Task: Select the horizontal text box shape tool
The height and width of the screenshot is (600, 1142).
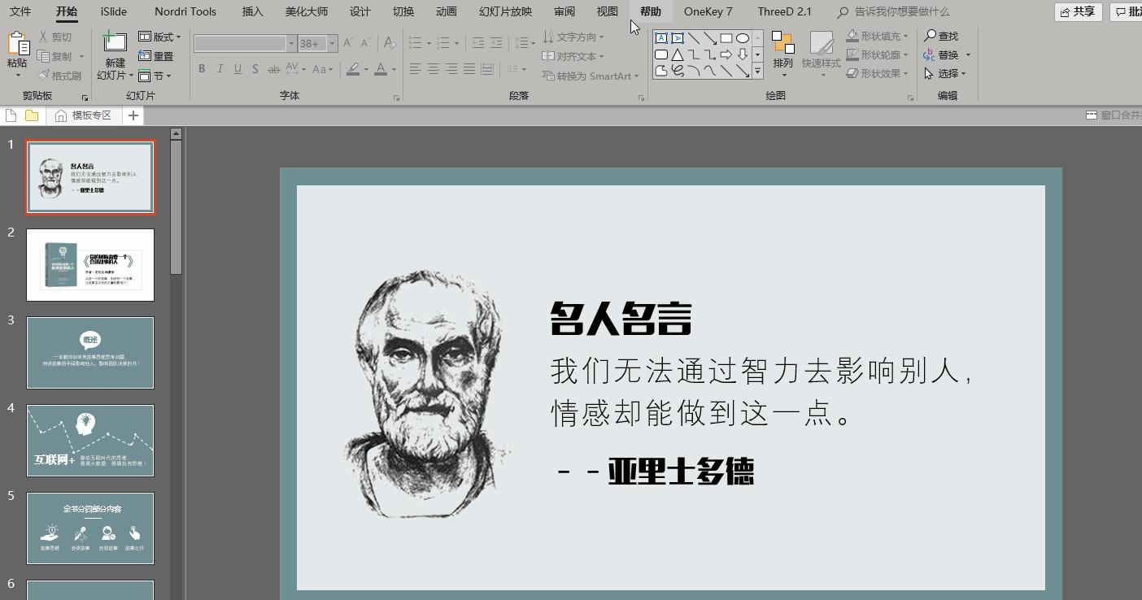Action: pyautogui.click(x=660, y=37)
